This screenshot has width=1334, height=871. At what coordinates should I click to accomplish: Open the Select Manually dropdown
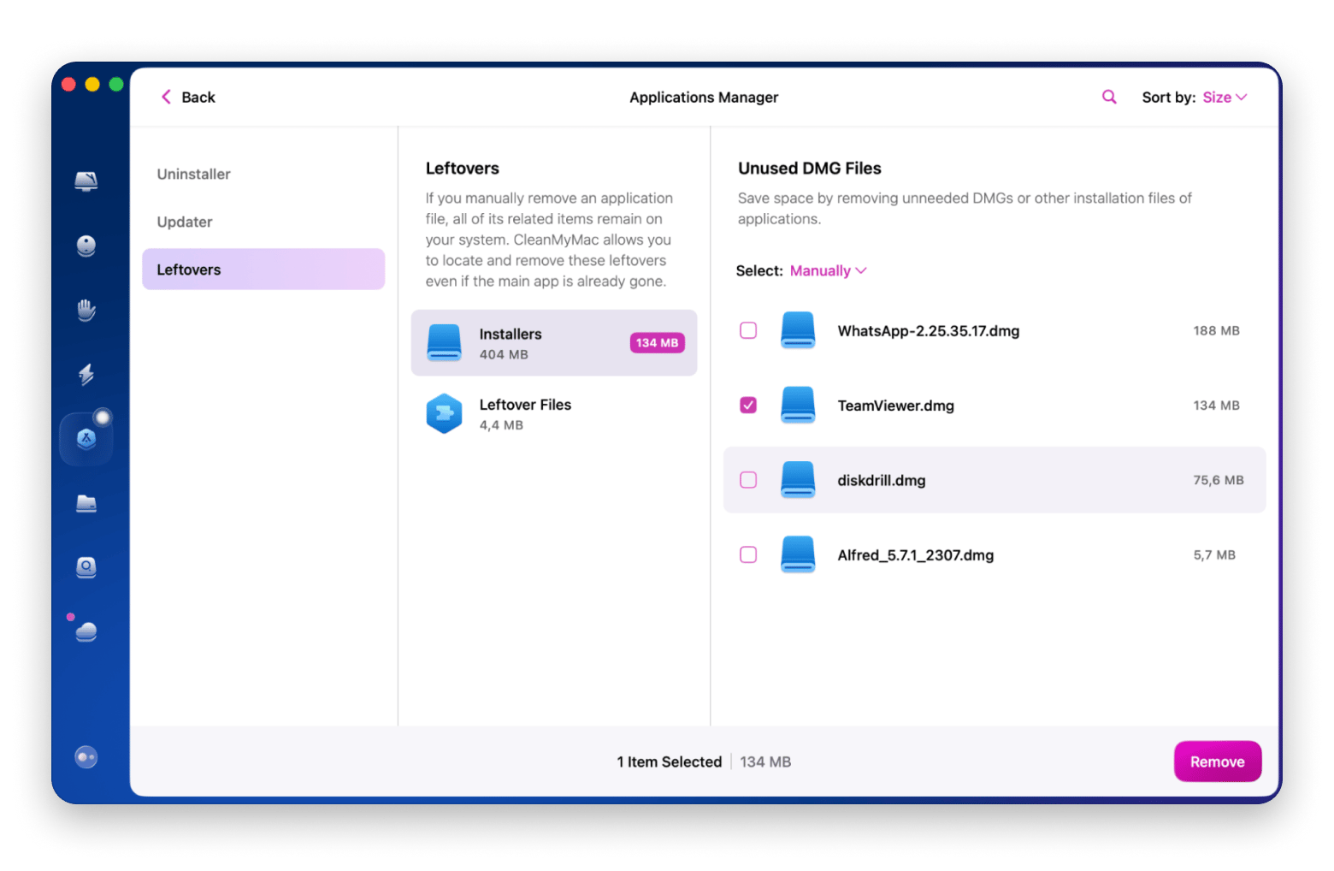coord(826,270)
